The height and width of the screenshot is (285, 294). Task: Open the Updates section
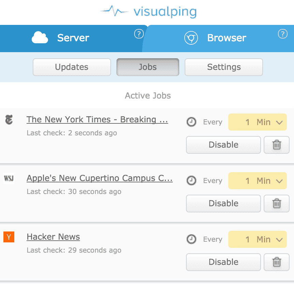[72, 67]
